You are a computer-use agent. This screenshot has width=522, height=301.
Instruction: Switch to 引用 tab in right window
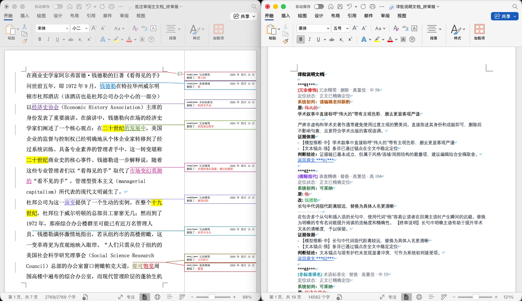pyautogui.click(x=352, y=16)
